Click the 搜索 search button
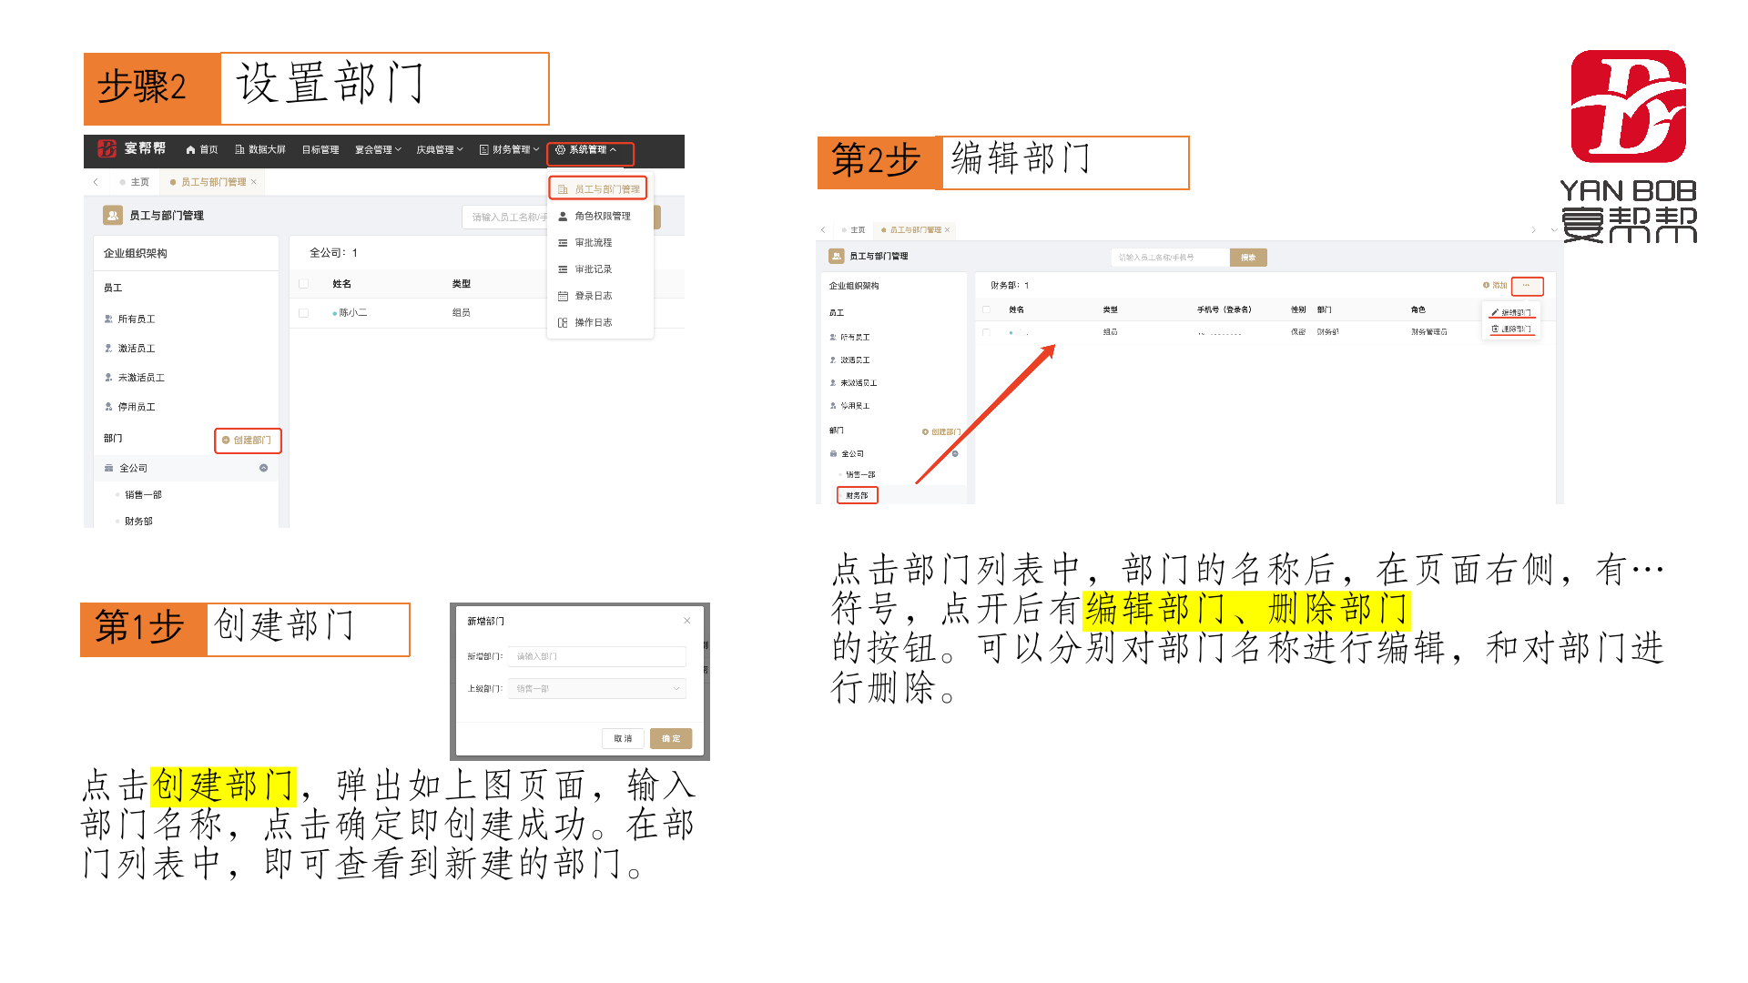The height and width of the screenshot is (983, 1748). pyautogui.click(x=1248, y=258)
